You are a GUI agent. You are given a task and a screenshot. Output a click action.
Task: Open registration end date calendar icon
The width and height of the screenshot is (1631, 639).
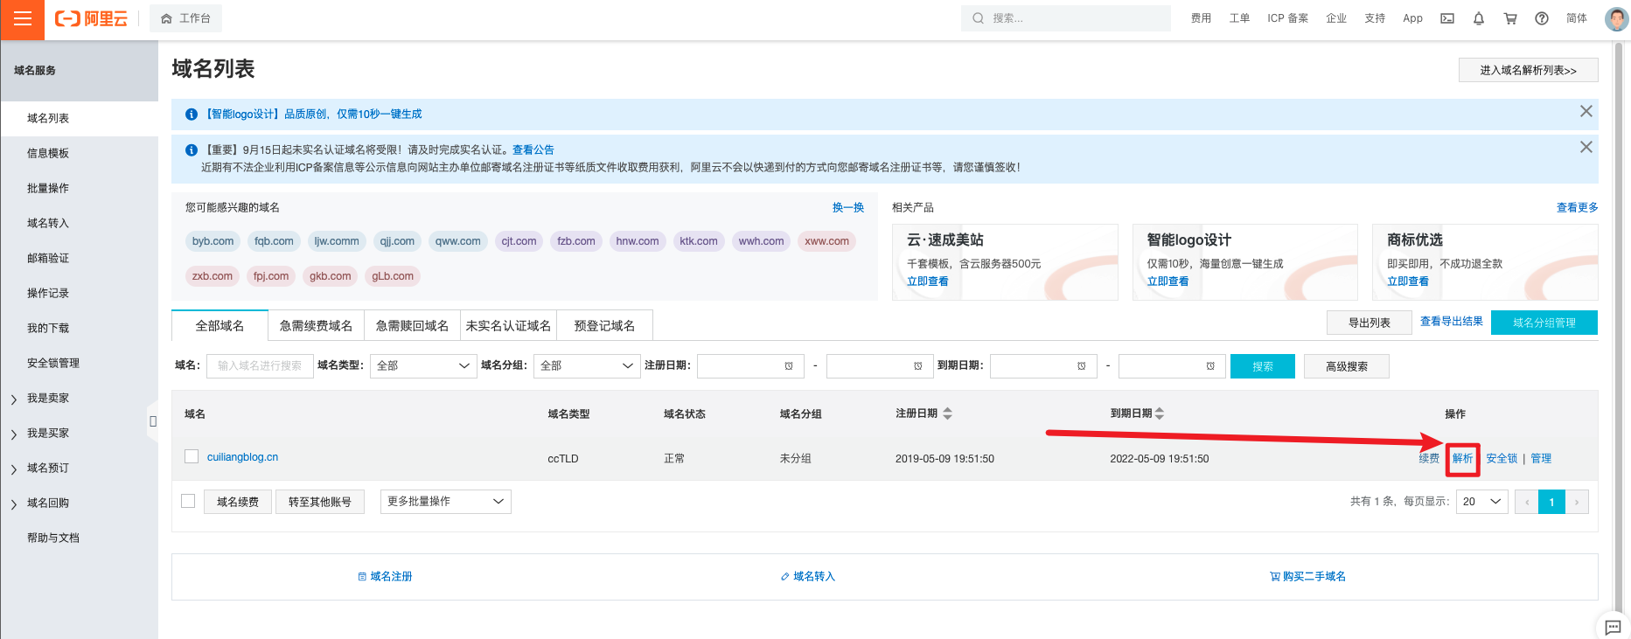tap(918, 366)
